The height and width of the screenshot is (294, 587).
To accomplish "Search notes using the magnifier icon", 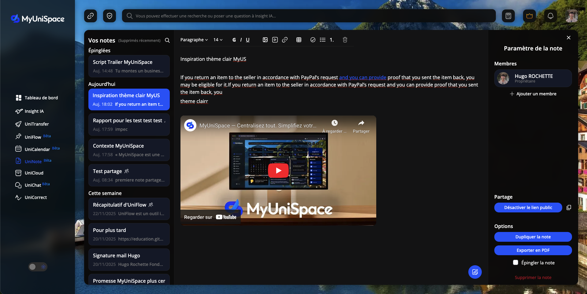I will (x=167, y=40).
